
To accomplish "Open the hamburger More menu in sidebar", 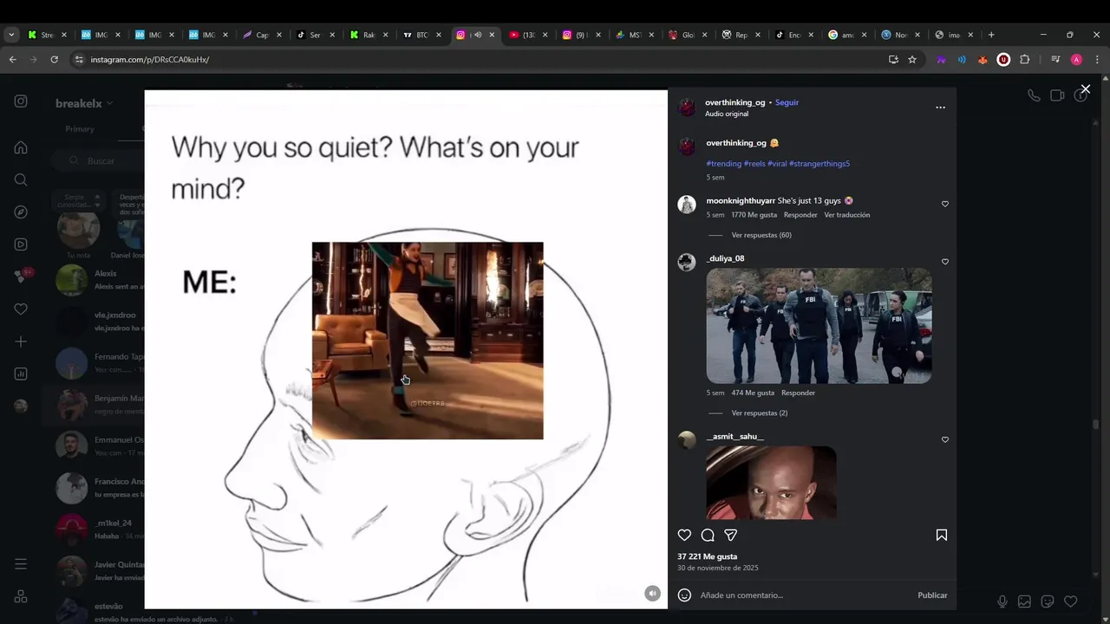I will click(21, 564).
